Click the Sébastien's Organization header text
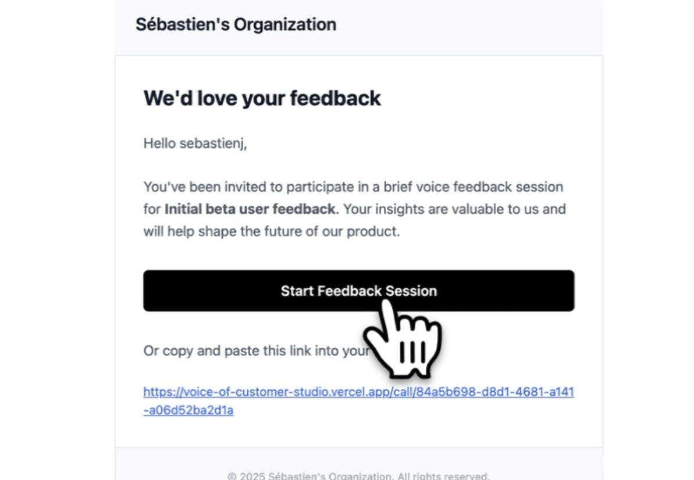The image size is (694, 480). click(x=236, y=24)
